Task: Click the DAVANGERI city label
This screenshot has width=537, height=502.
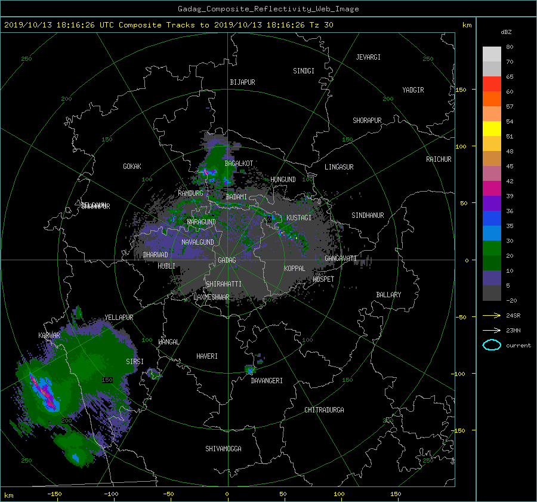Action: (x=267, y=381)
